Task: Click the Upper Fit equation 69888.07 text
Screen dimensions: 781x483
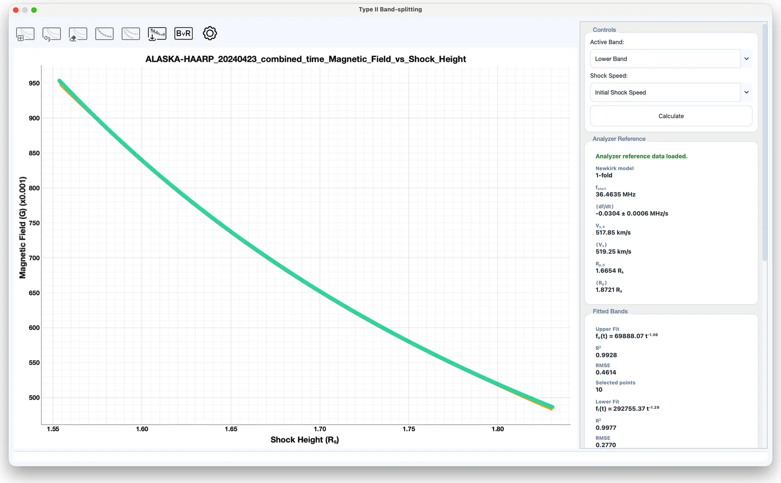Action: click(626, 336)
